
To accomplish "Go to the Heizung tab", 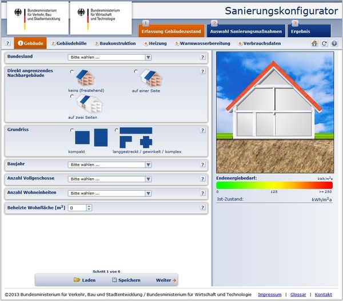I will click(155, 43).
